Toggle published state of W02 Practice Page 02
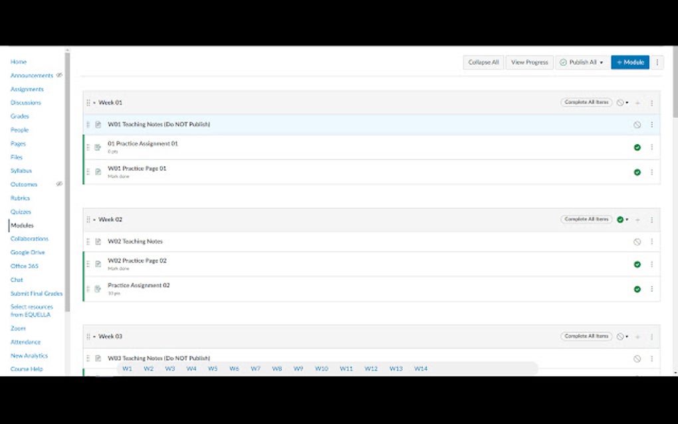 click(637, 263)
